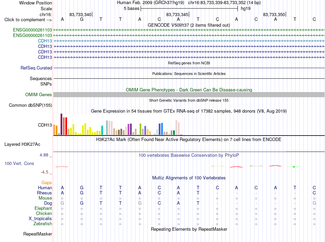
Task: Click the RepeatMasker track label
Action: [x=38, y=234]
